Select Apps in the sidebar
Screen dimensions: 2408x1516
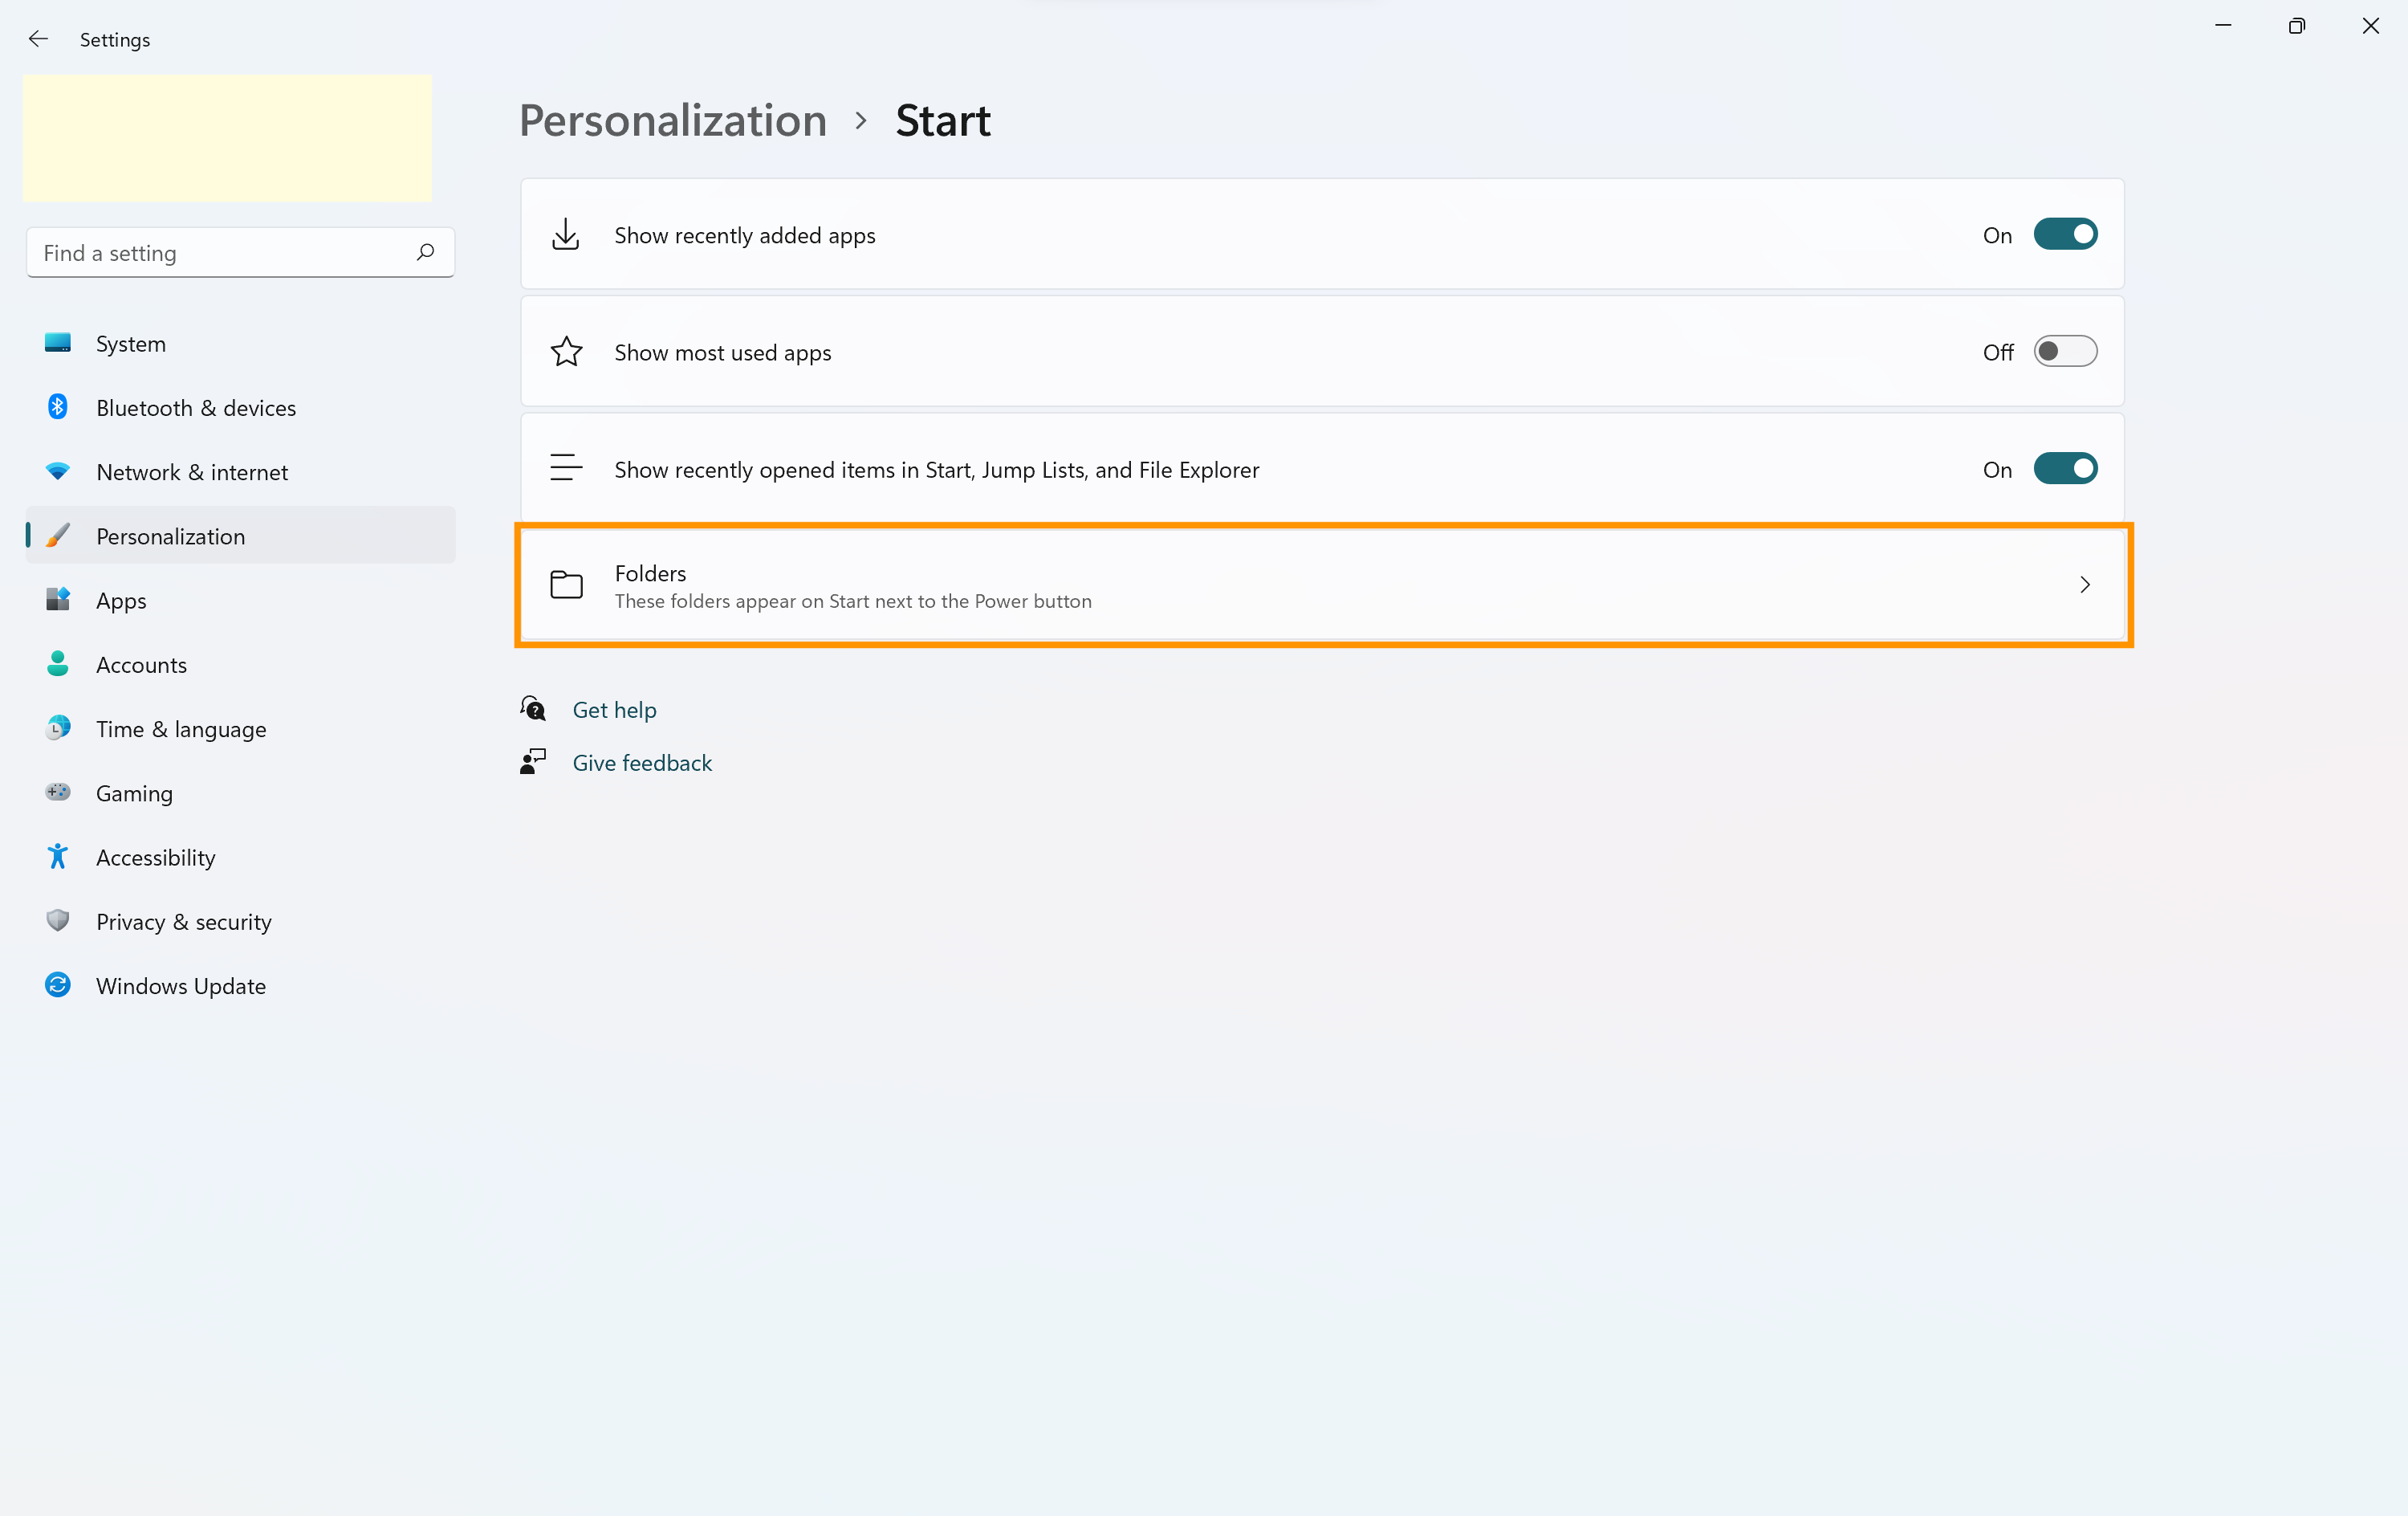[x=121, y=601]
